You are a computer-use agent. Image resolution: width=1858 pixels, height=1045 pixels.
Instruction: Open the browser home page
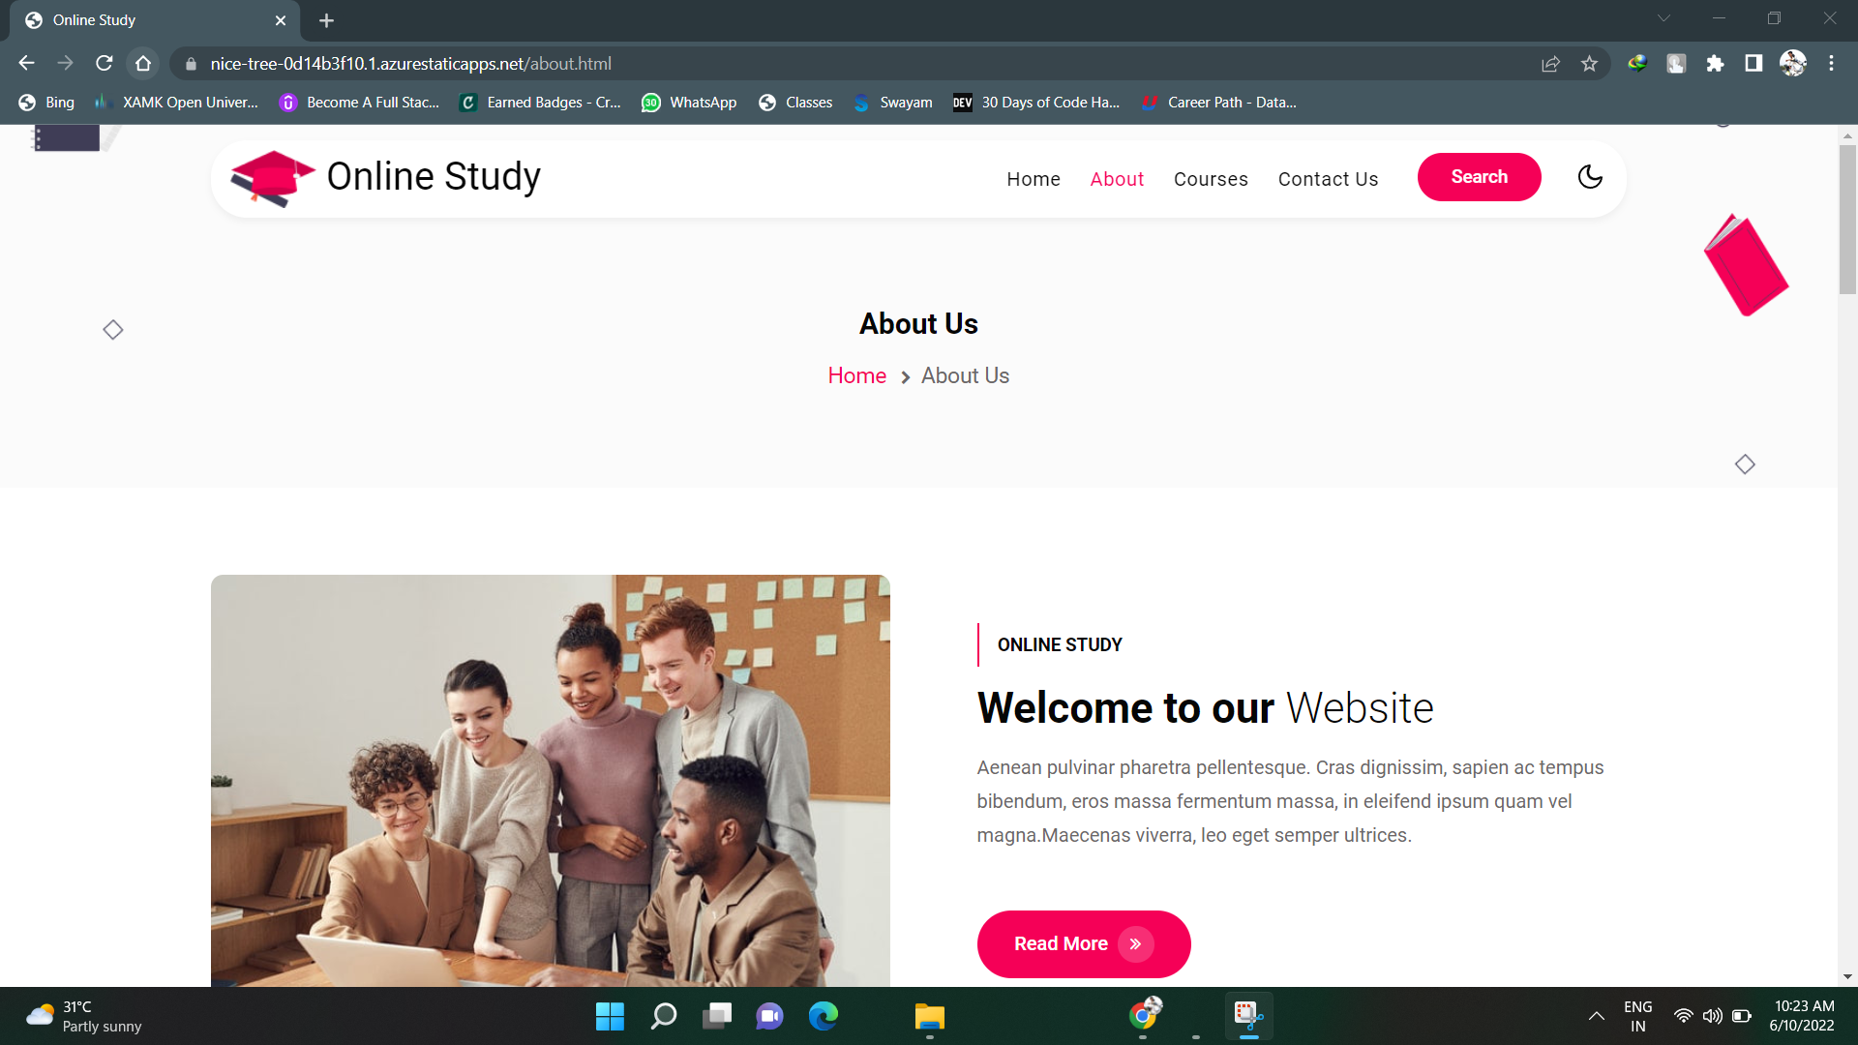pos(143,63)
